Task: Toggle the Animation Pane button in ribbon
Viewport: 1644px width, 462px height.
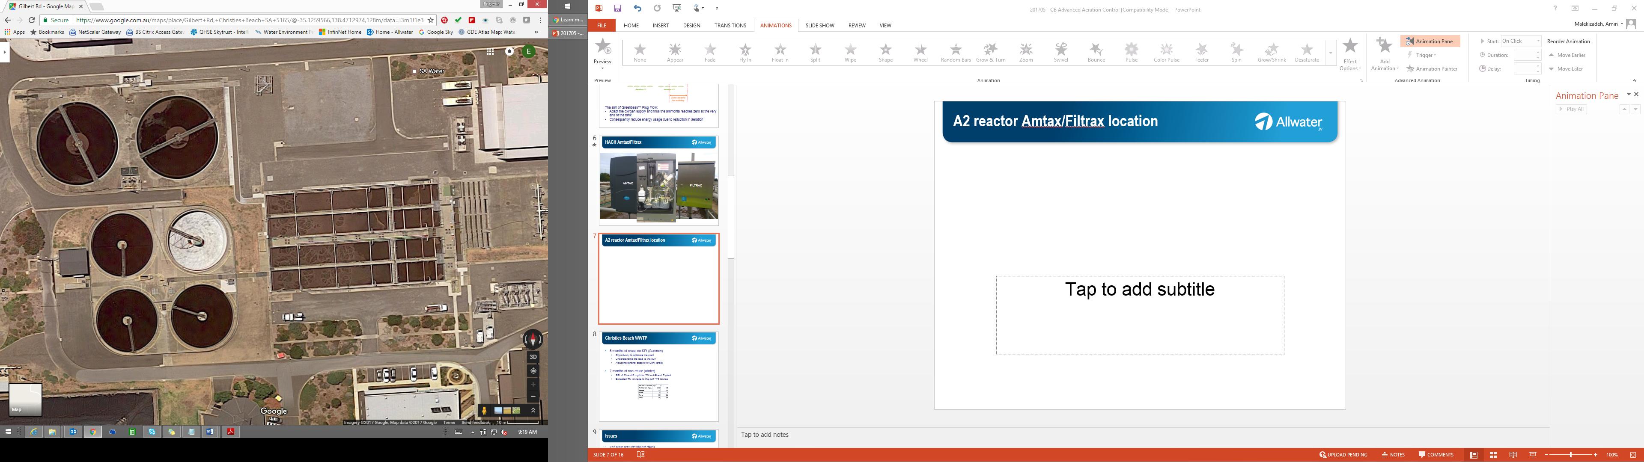Action: tap(1430, 41)
